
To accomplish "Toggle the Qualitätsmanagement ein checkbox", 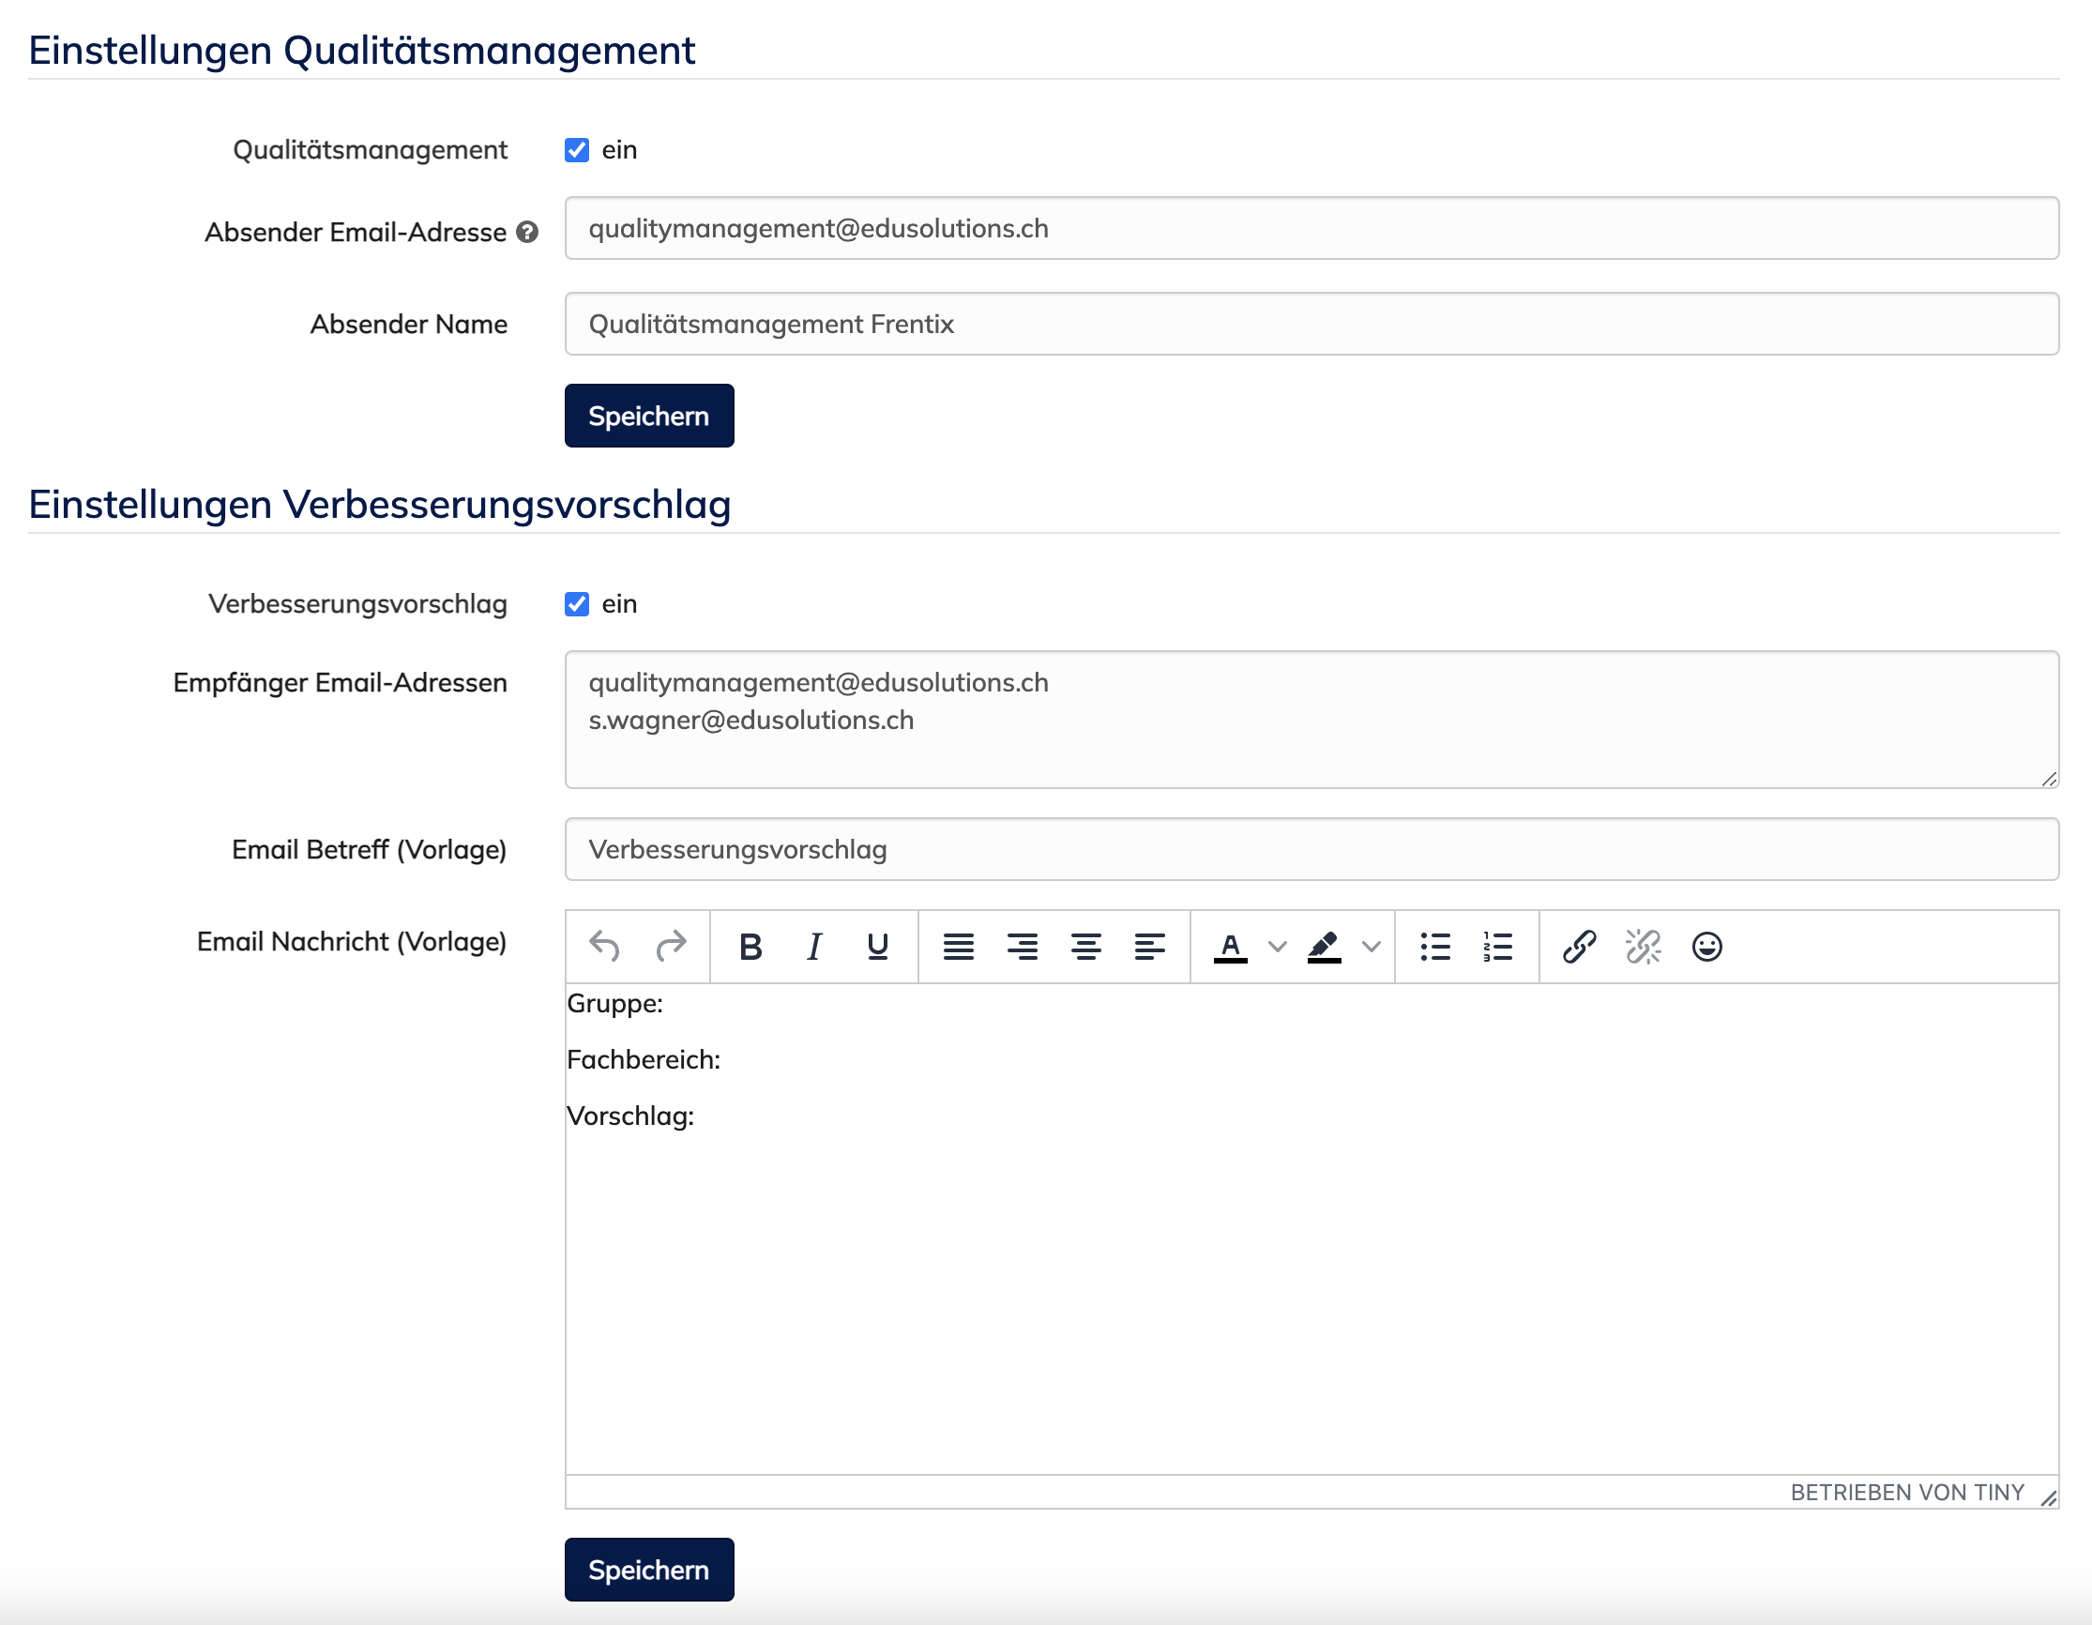I will (x=577, y=150).
